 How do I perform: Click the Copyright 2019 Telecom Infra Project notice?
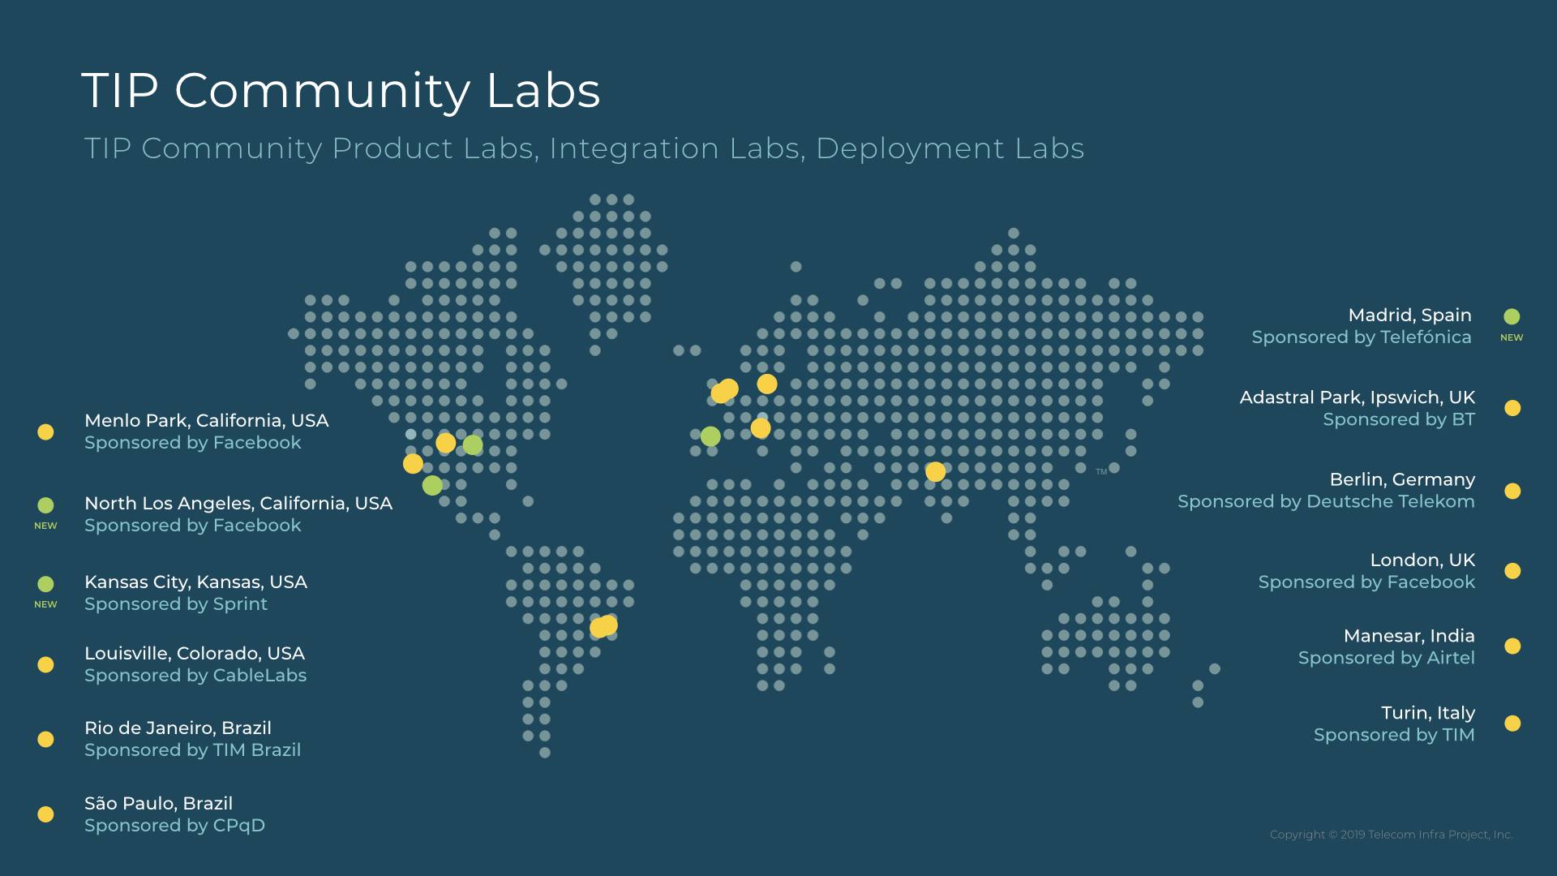(1392, 835)
